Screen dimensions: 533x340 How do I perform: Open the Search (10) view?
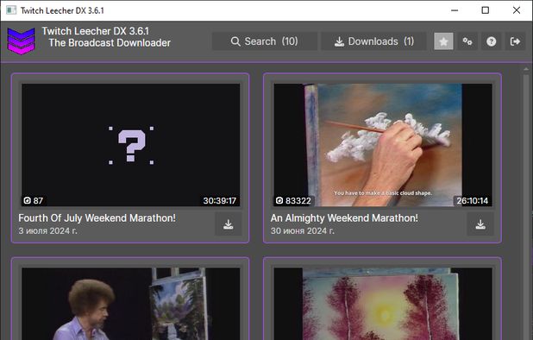tap(265, 41)
